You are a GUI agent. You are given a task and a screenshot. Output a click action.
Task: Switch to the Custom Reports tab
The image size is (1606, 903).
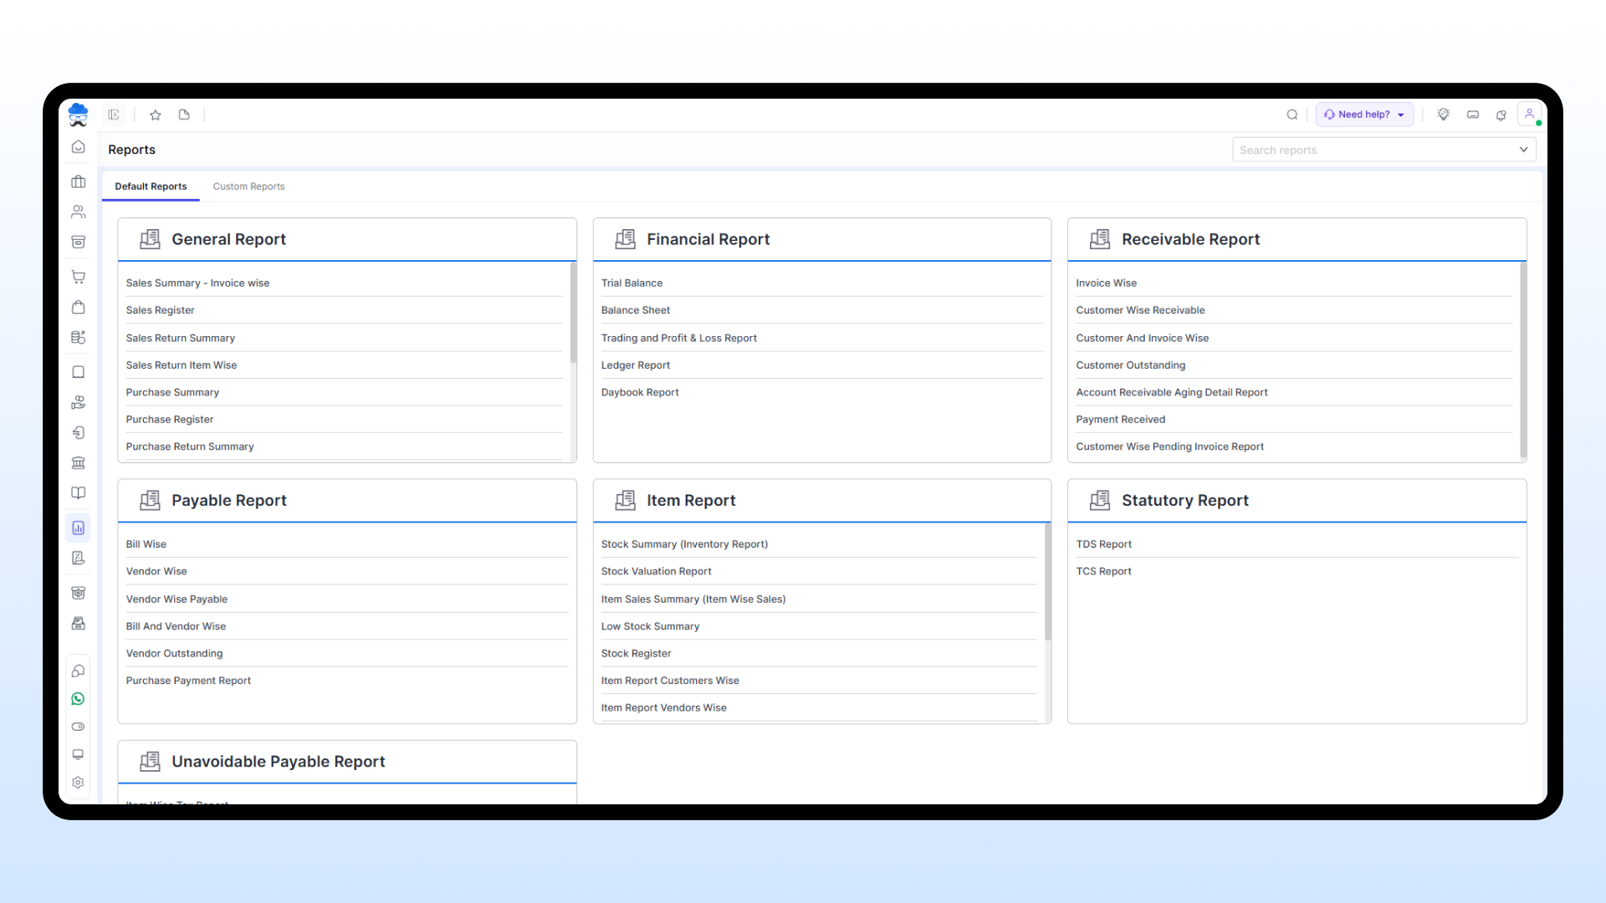point(248,186)
